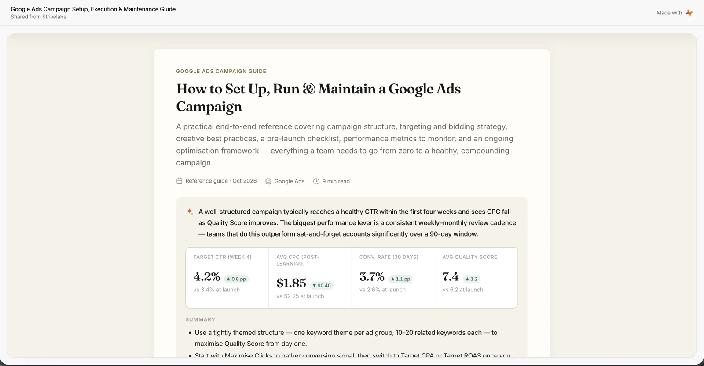Screen dimensions: 704x366
Task: Click the database icon beside Google Ads
Action: [268, 181]
